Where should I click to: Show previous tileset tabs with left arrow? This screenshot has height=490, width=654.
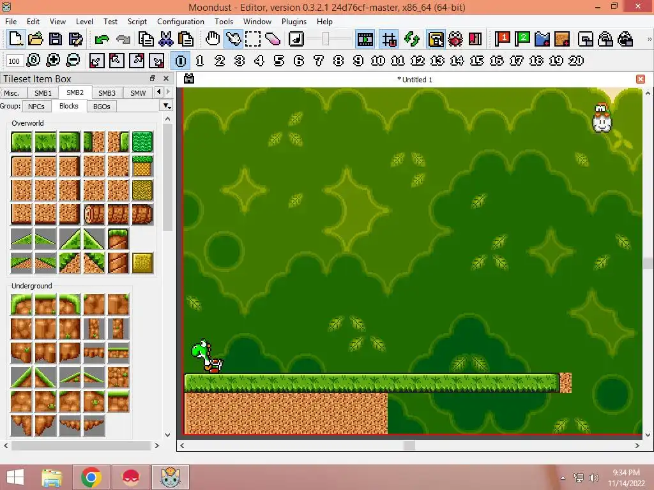click(x=159, y=92)
